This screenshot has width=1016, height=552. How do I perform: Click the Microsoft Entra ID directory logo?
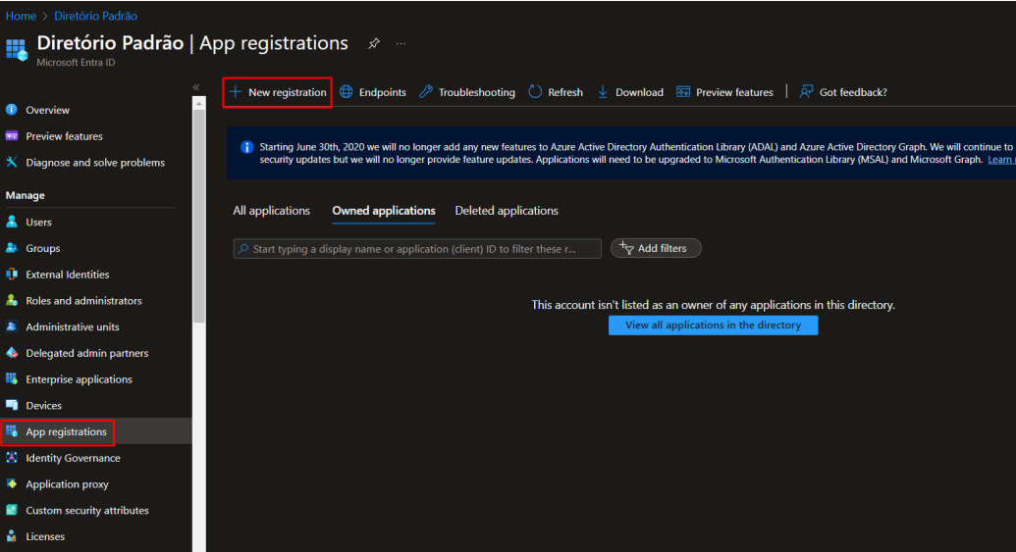(x=17, y=50)
